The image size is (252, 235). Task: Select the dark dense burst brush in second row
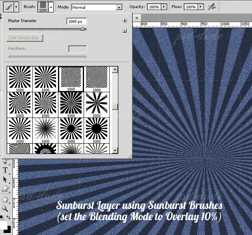(x=71, y=105)
